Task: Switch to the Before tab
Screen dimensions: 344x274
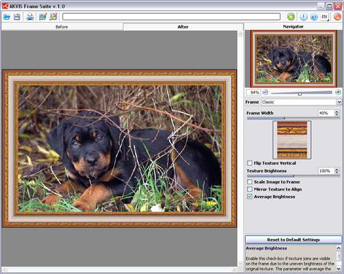Action: coord(62,27)
